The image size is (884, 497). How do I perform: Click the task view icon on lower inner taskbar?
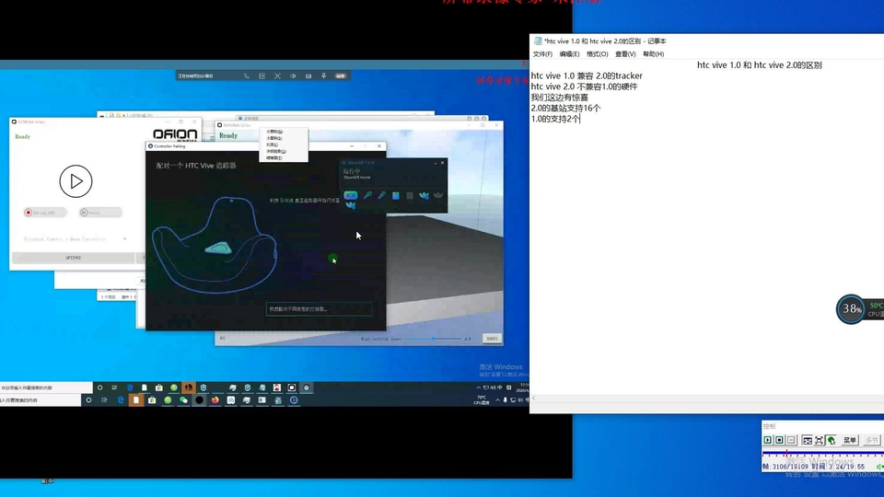(104, 400)
